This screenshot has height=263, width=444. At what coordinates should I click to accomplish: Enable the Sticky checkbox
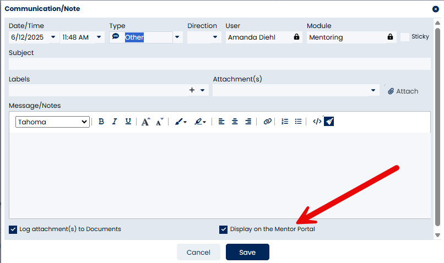coord(405,37)
